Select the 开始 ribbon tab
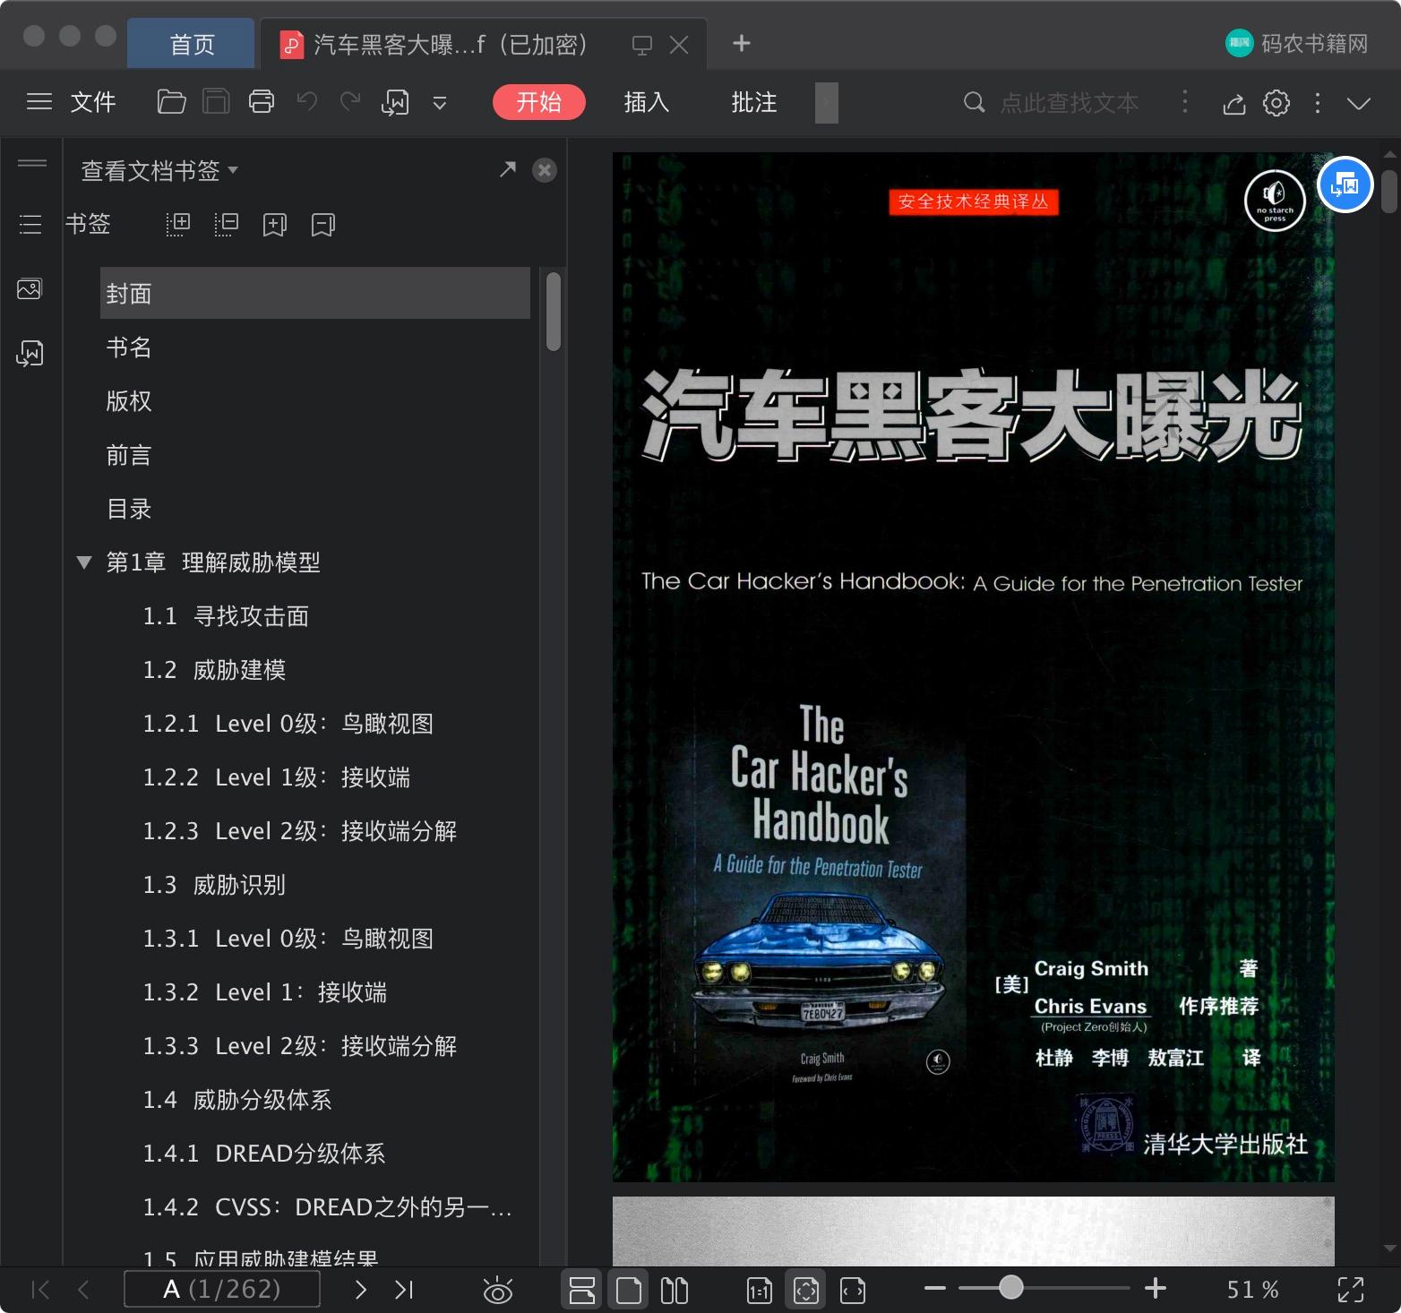The width and height of the screenshot is (1401, 1313). pyautogui.click(x=538, y=102)
